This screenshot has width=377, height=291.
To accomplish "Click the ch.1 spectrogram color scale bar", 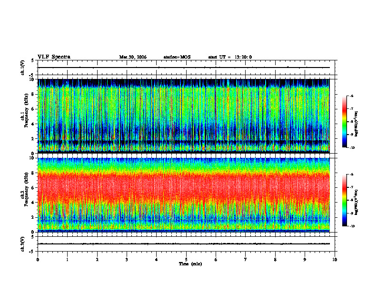I will pyautogui.click(x=344, y=122).
